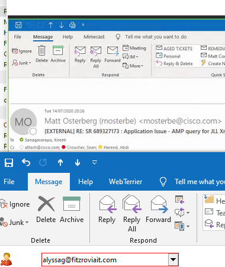Click Matt Co... quick step
The height and width of the screenshot is (267, 225).
click(x=213, y=56)
